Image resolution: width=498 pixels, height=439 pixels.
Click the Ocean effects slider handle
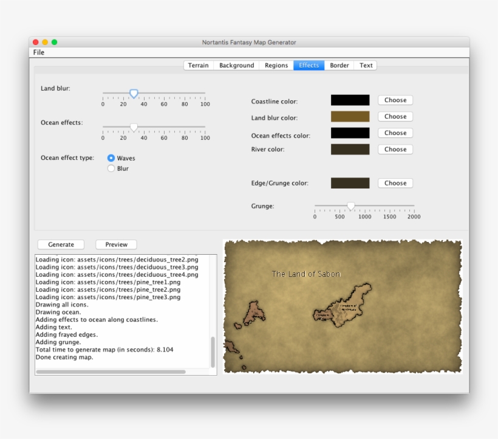click(134, 128)
